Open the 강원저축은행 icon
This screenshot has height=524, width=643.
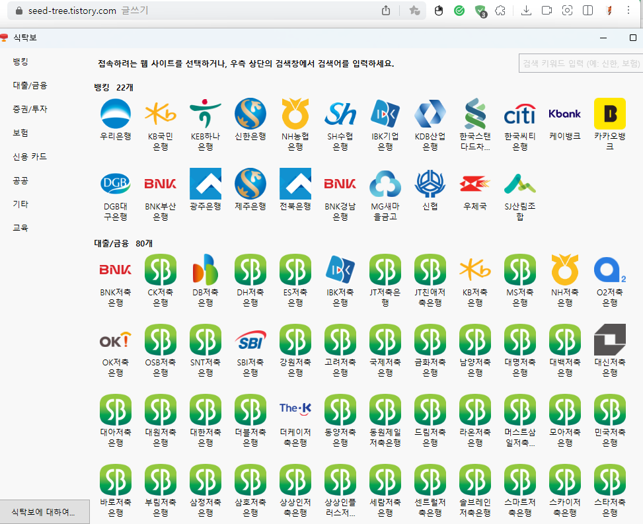click(x=295, y=340)
